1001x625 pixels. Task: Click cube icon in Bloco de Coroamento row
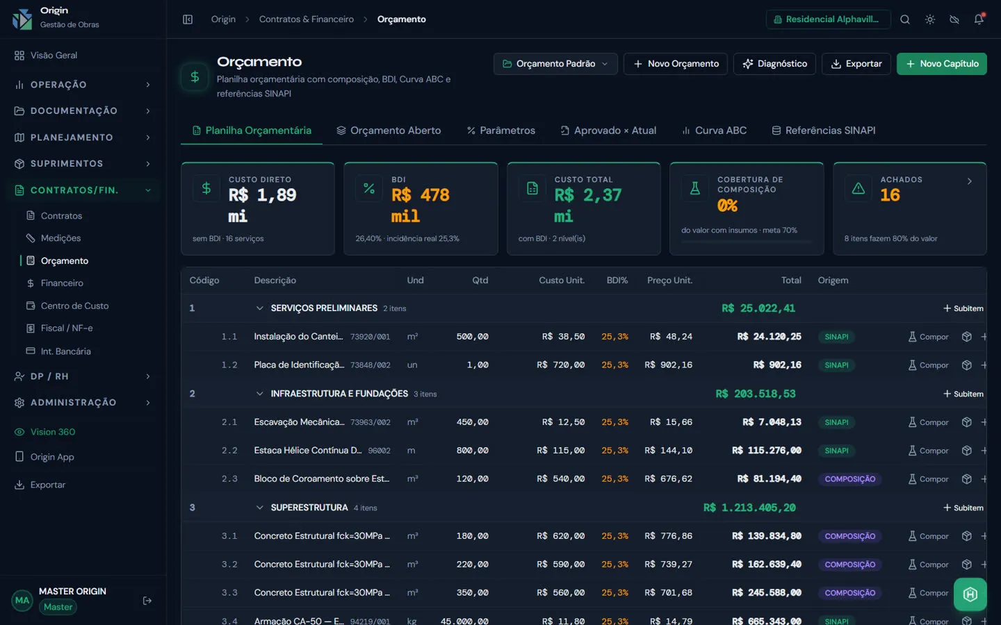[966, 479]
